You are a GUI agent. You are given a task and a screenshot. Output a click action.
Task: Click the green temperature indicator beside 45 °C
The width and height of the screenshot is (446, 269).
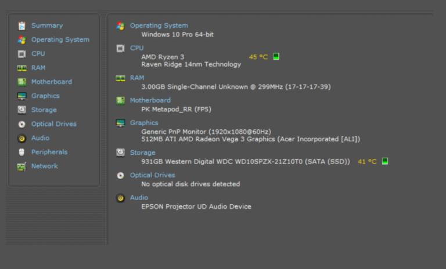(276, 57)
